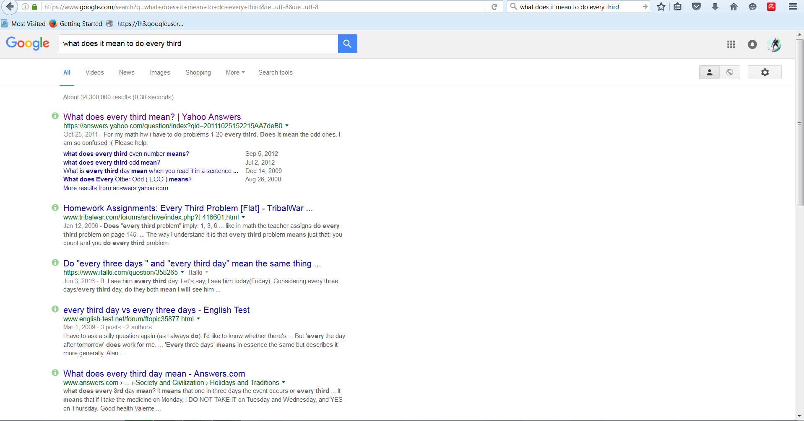
Task: Open 'What does Every Other Odd (EOO) means?' link
Action: pos(127,179)
